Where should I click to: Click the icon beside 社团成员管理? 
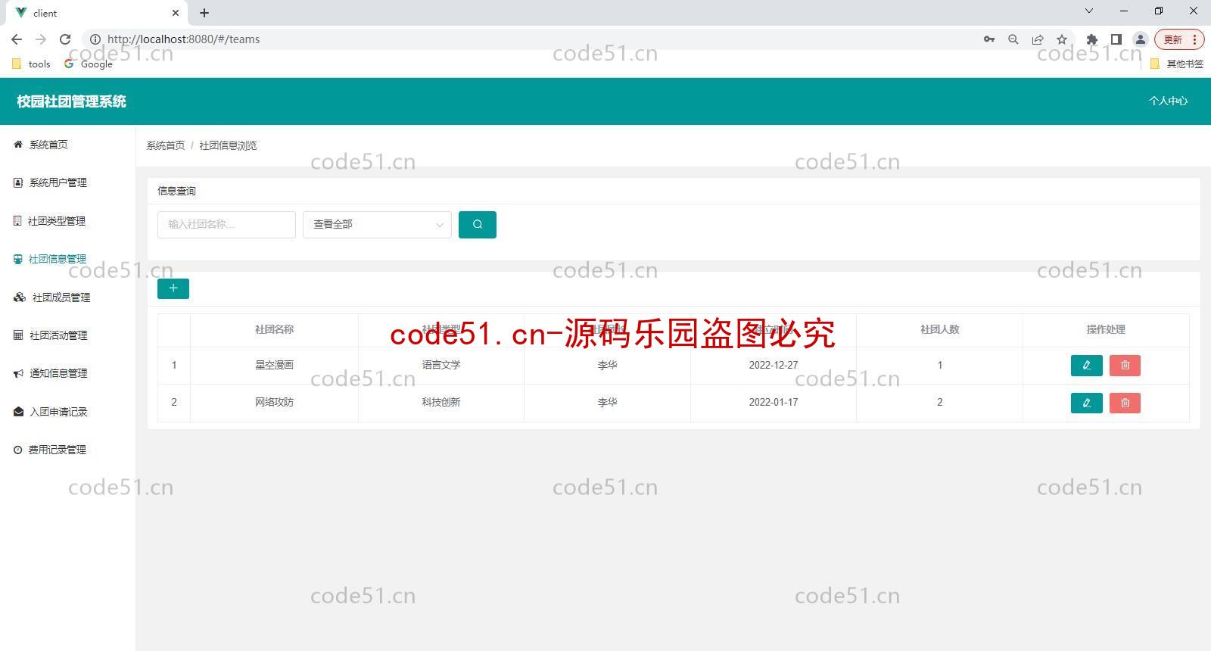pos(20,297)
